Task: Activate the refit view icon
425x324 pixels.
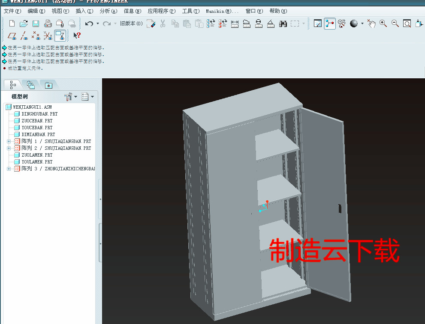Action: (x=407, y=24)
